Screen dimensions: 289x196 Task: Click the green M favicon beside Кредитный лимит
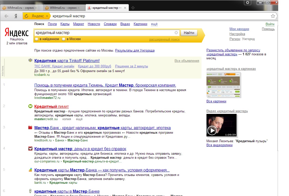pos(30,106)
